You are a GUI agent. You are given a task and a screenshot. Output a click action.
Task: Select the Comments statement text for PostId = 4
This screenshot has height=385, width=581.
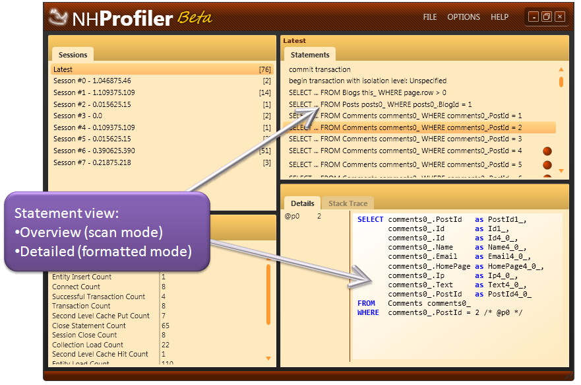406,151
